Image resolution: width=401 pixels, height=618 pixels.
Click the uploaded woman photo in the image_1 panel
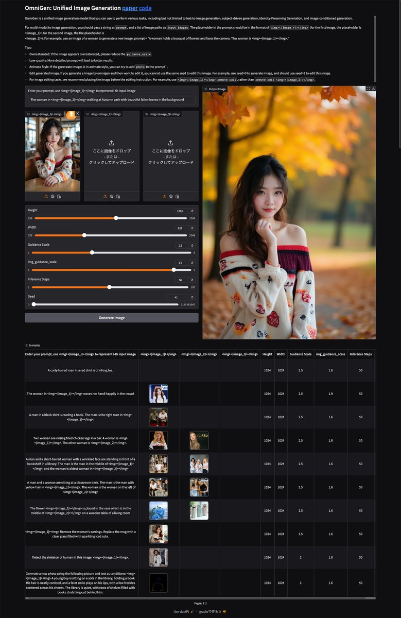point(53,154)
